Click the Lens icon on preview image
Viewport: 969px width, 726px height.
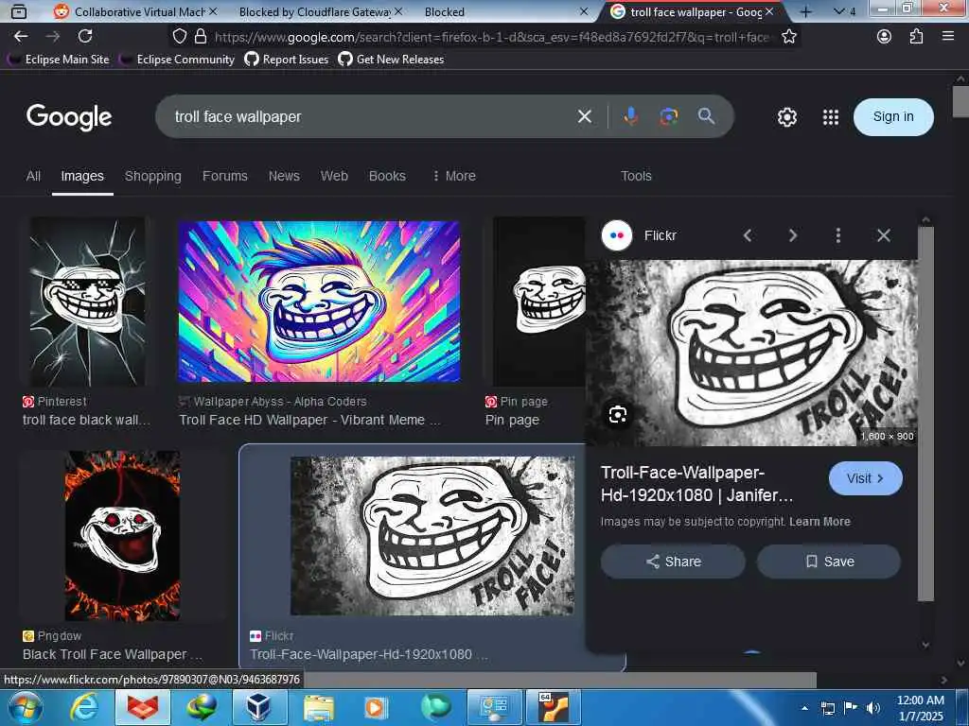click(x=617, y=415)
